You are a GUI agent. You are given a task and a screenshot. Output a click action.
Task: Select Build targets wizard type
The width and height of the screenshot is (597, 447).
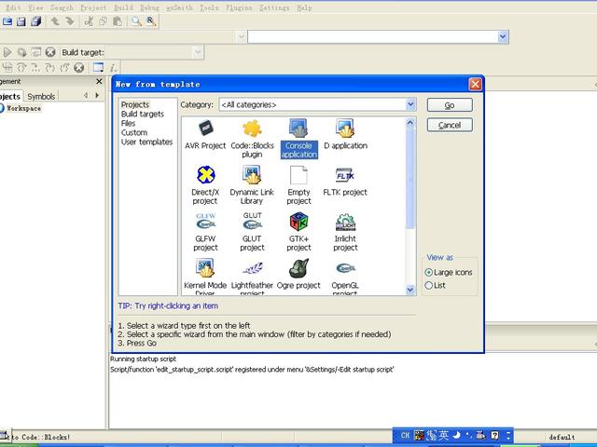tap(143, 114)
